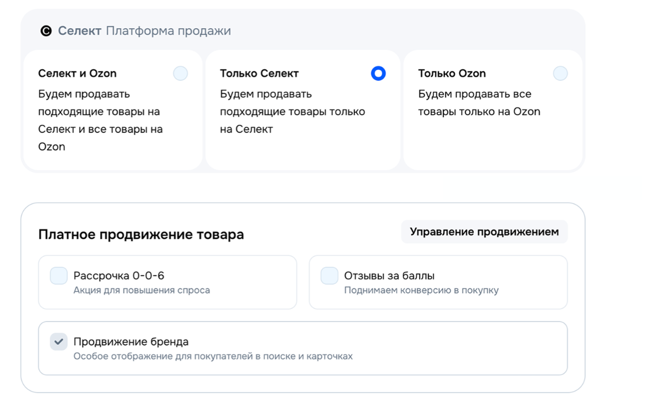
Task: Click the «Только Селект» card title
Action: 259,74
